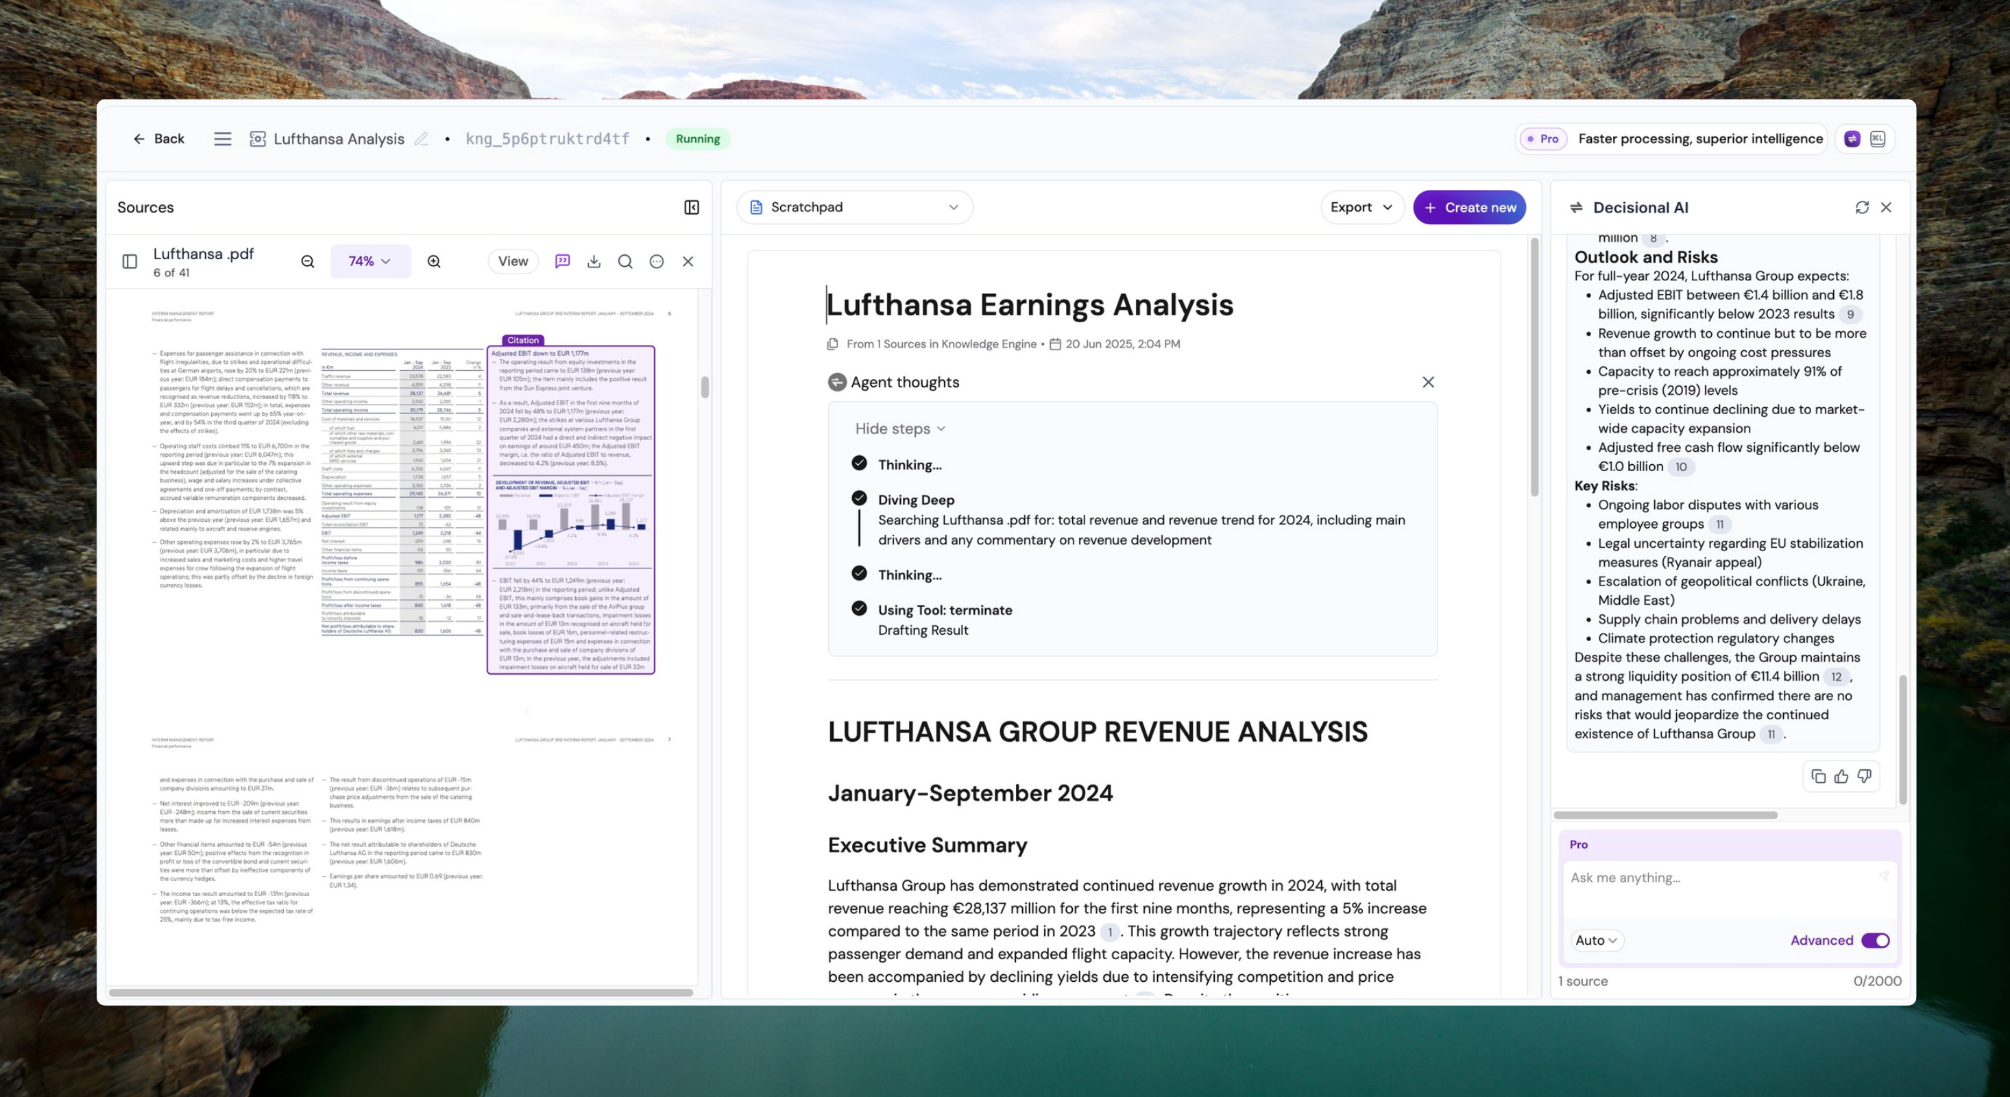Screen dimensions: 2010x1097
Task: Open citation 10 after €1.0 billion
Action: [1681, 468]
